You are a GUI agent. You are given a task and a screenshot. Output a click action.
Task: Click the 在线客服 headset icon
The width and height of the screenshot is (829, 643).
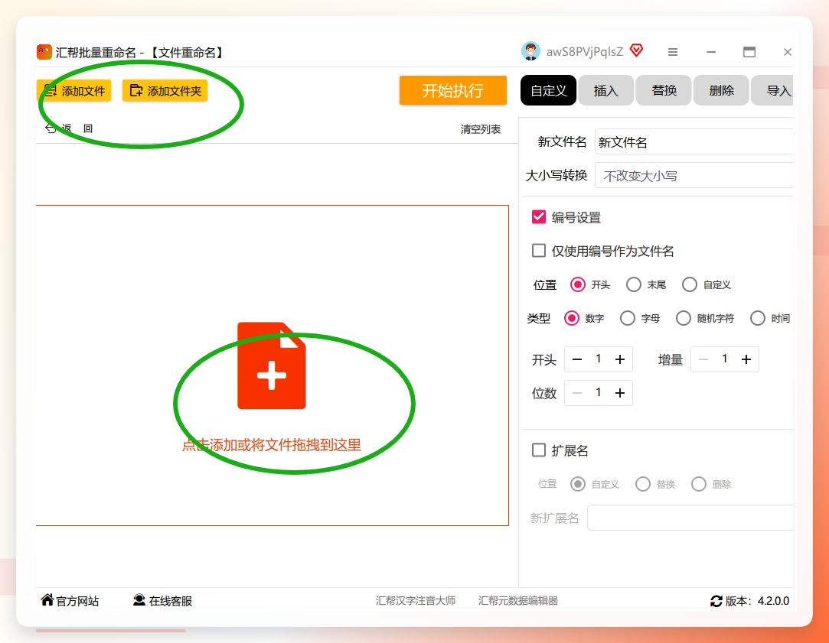coord(139,599)
